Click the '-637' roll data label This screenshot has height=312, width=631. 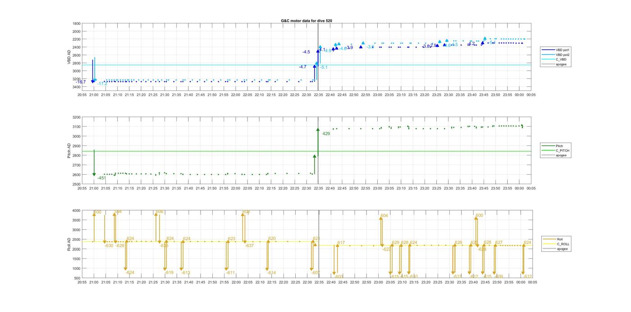(x=249, y=245)
